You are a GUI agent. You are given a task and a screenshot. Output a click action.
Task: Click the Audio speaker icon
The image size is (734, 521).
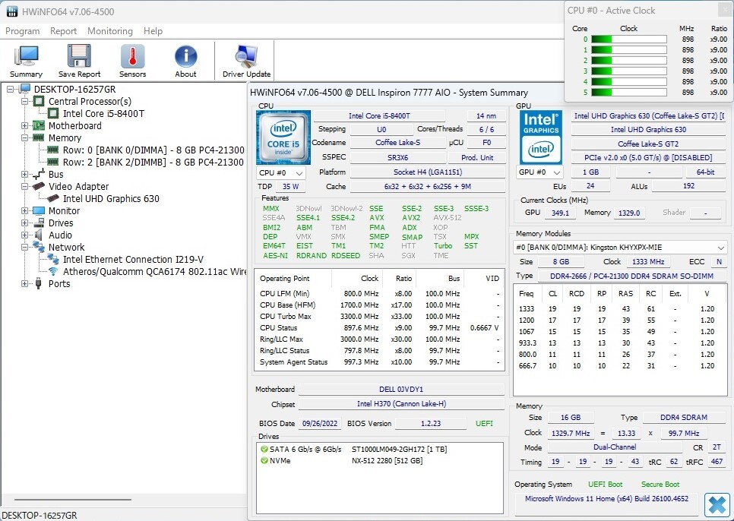39,235
